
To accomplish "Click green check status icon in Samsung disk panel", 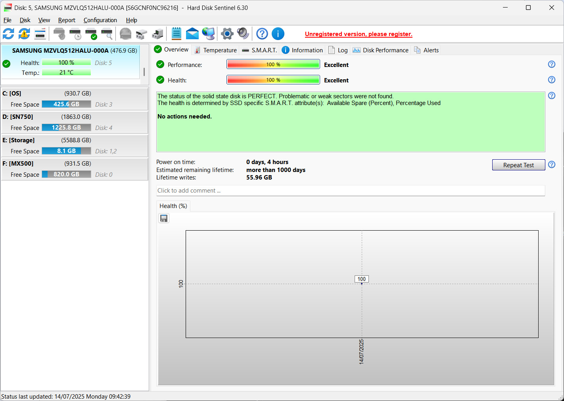I will (6, 63).
